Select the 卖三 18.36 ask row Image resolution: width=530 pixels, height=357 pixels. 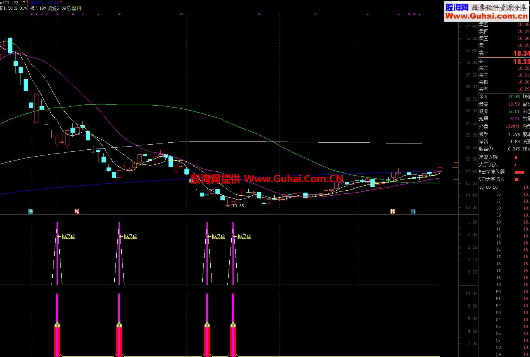pyautogui.click(x=504, y=38)
